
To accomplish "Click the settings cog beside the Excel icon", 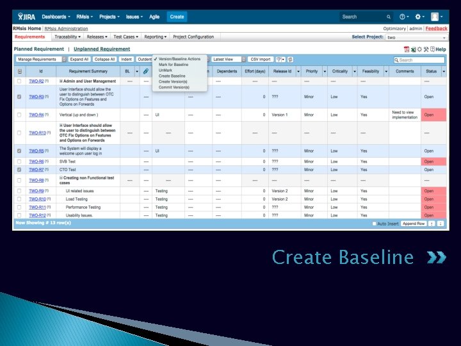I will pyautogui.click(x=419, y=49).
